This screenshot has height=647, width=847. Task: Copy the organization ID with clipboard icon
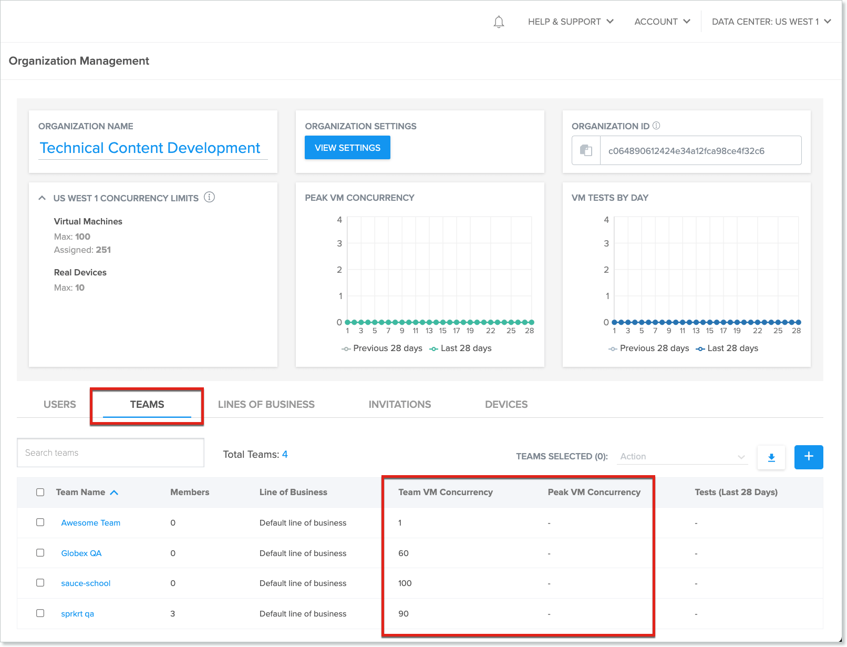[586, 151]
